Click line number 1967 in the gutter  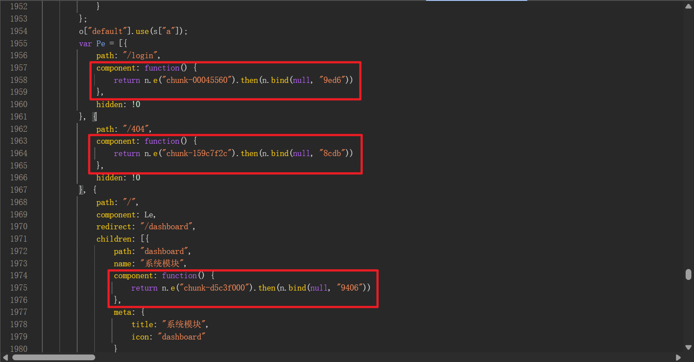[x=19, y=190]
